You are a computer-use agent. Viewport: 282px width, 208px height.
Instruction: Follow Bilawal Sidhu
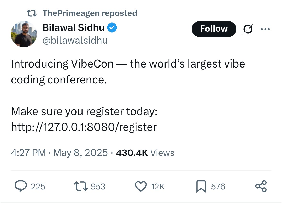point(214,29)
